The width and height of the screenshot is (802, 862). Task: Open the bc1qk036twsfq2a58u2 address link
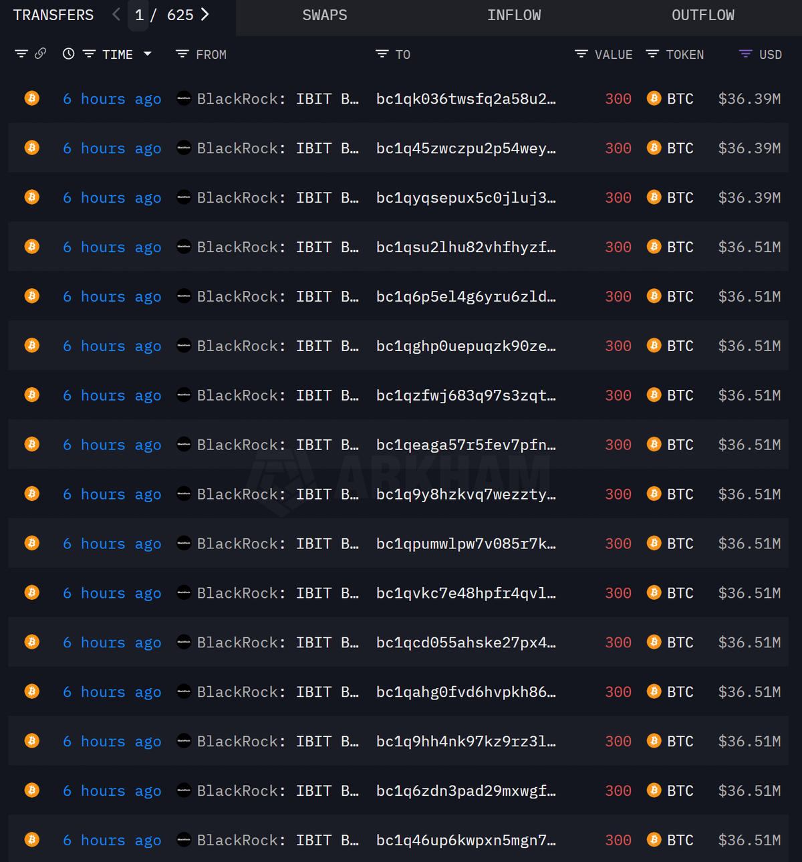tap(466, 99)
